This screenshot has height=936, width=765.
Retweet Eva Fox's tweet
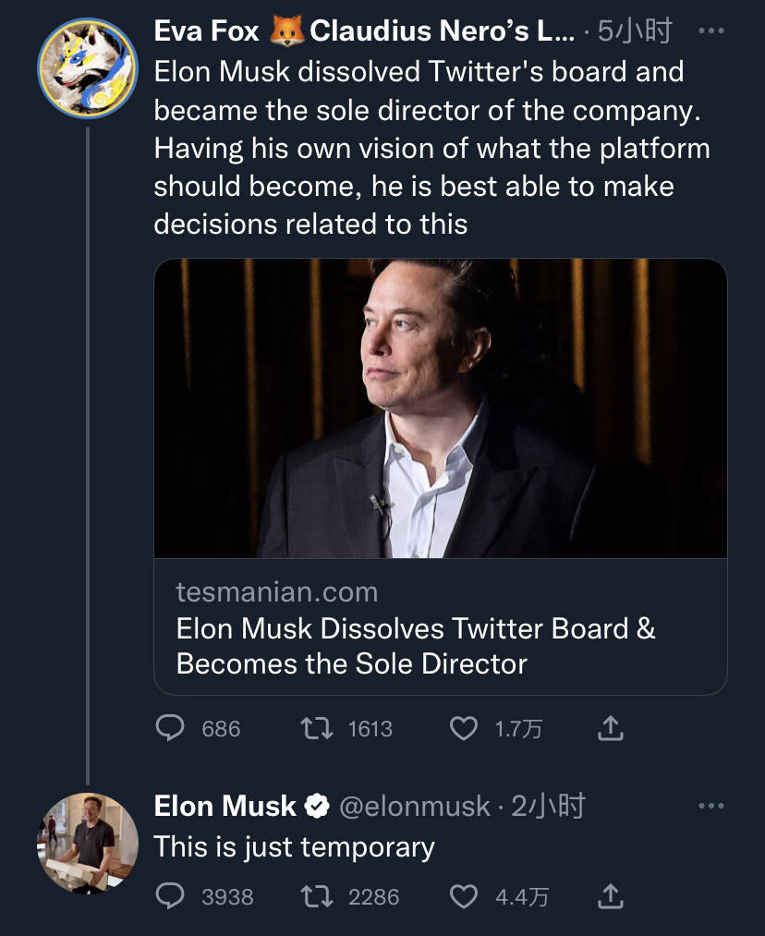pyautogui.click(x=316, y=728)
